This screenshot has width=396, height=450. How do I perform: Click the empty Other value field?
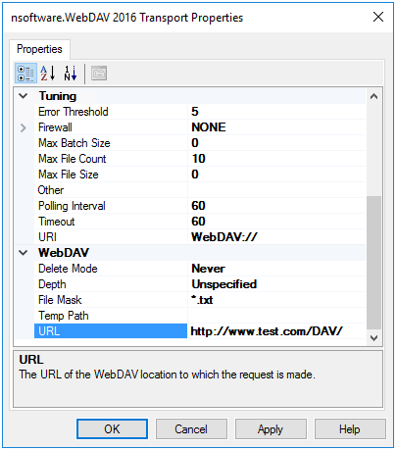276,190
